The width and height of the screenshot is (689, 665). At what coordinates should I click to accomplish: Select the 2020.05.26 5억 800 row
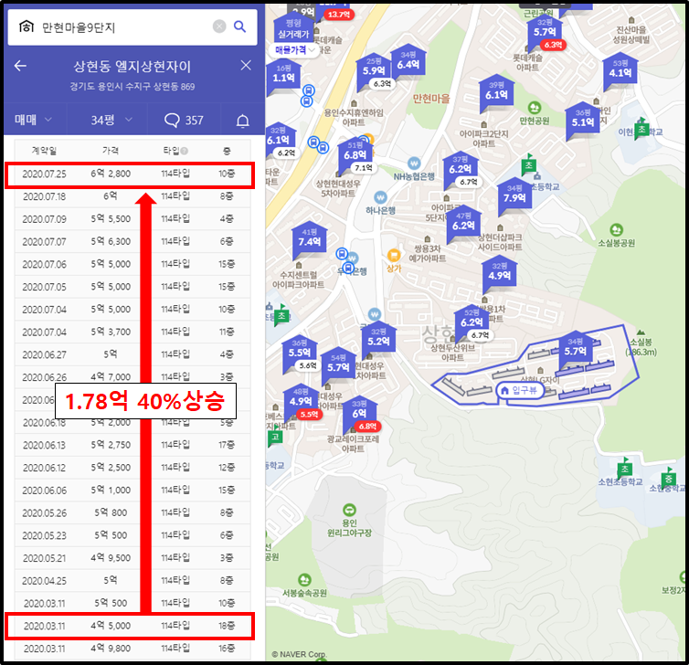[x=132, y=512]
